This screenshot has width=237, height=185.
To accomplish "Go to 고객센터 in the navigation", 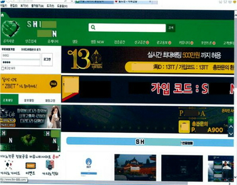I will point(228,43).
